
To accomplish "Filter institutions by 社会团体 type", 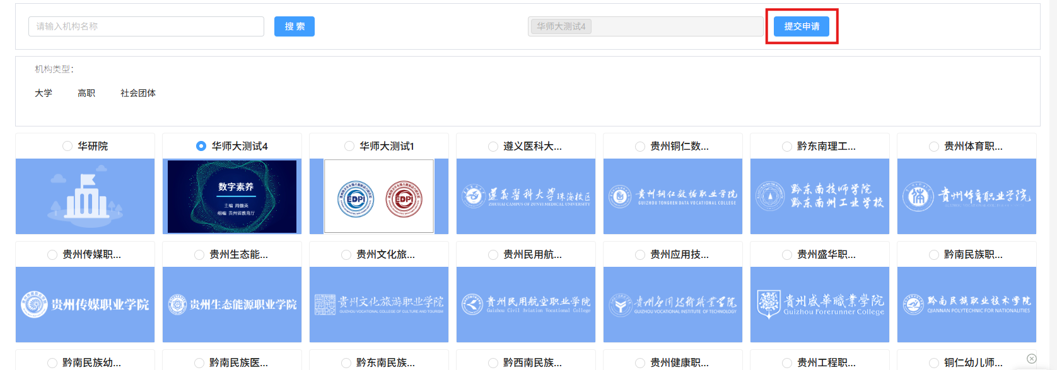I will [138, 93].
